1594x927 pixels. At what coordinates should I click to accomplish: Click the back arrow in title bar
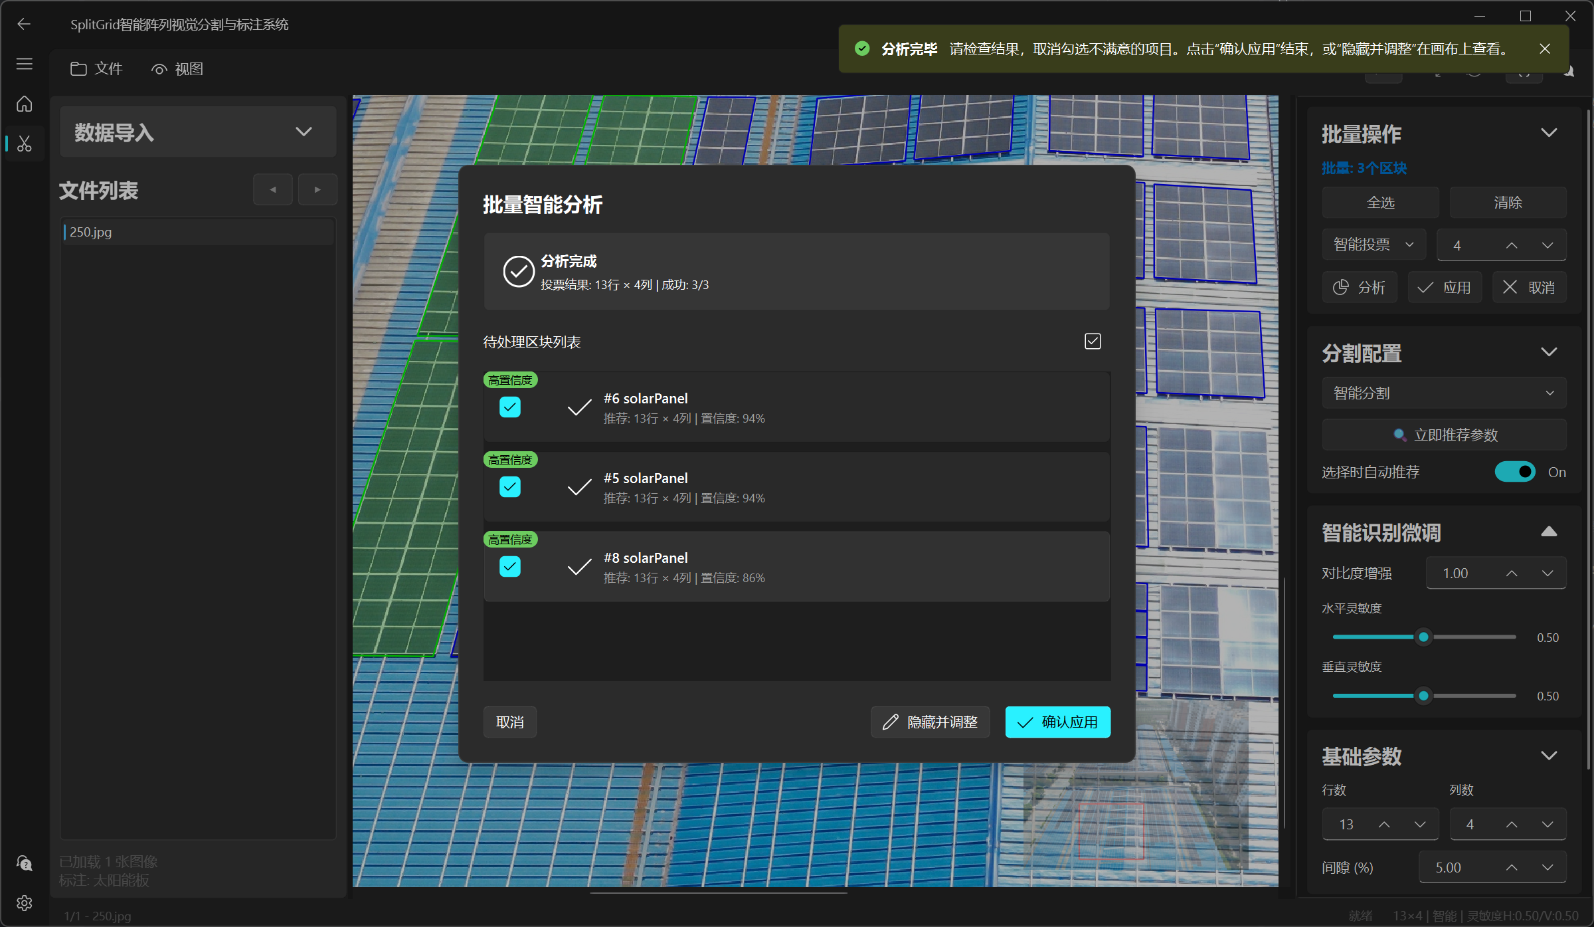24,24
